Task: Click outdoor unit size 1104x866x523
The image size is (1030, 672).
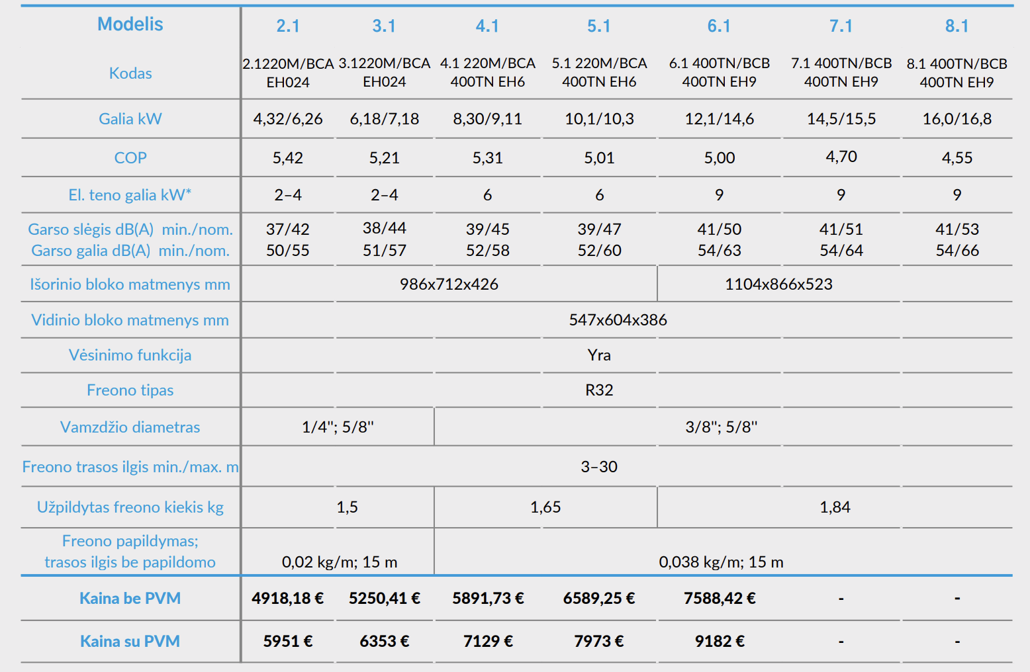Action: click(778, 284)
